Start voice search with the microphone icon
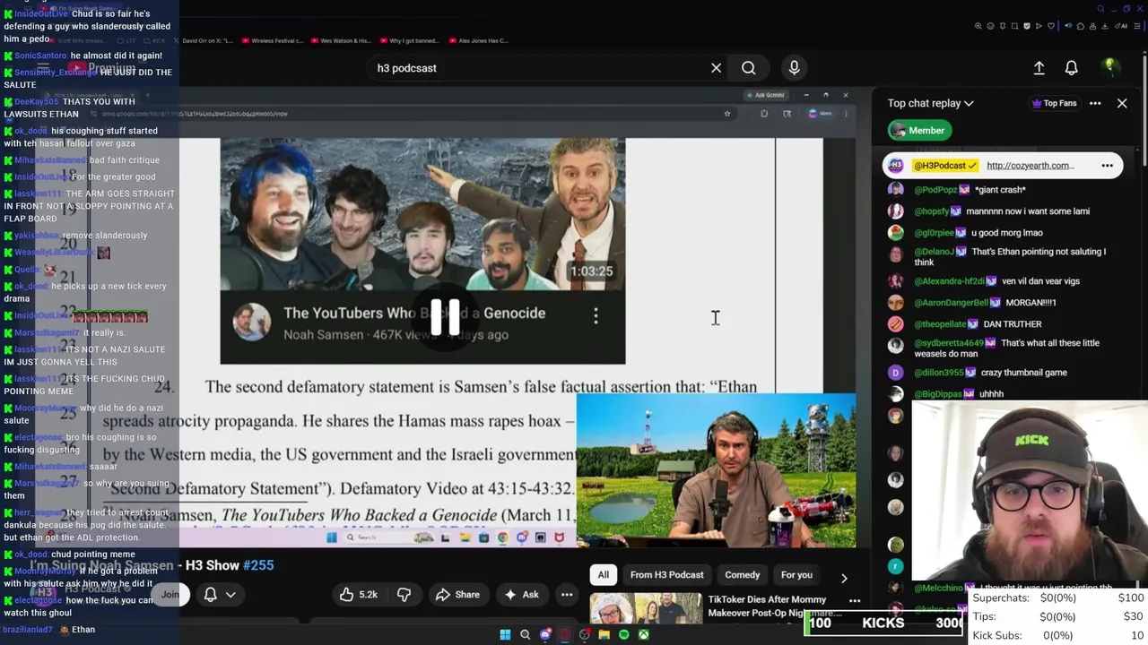 794,68
